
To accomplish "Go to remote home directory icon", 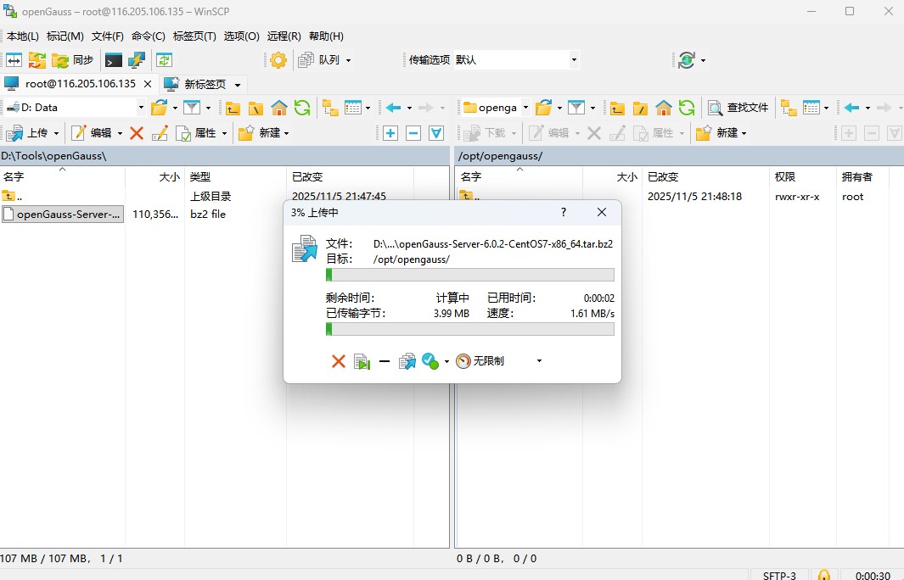I will (x=664, y=108).
